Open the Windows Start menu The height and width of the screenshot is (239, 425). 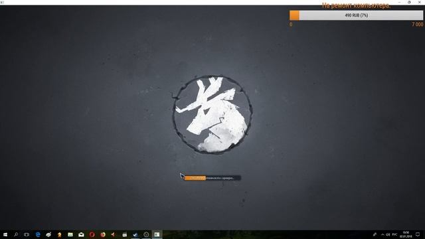[x=5, y=234]
